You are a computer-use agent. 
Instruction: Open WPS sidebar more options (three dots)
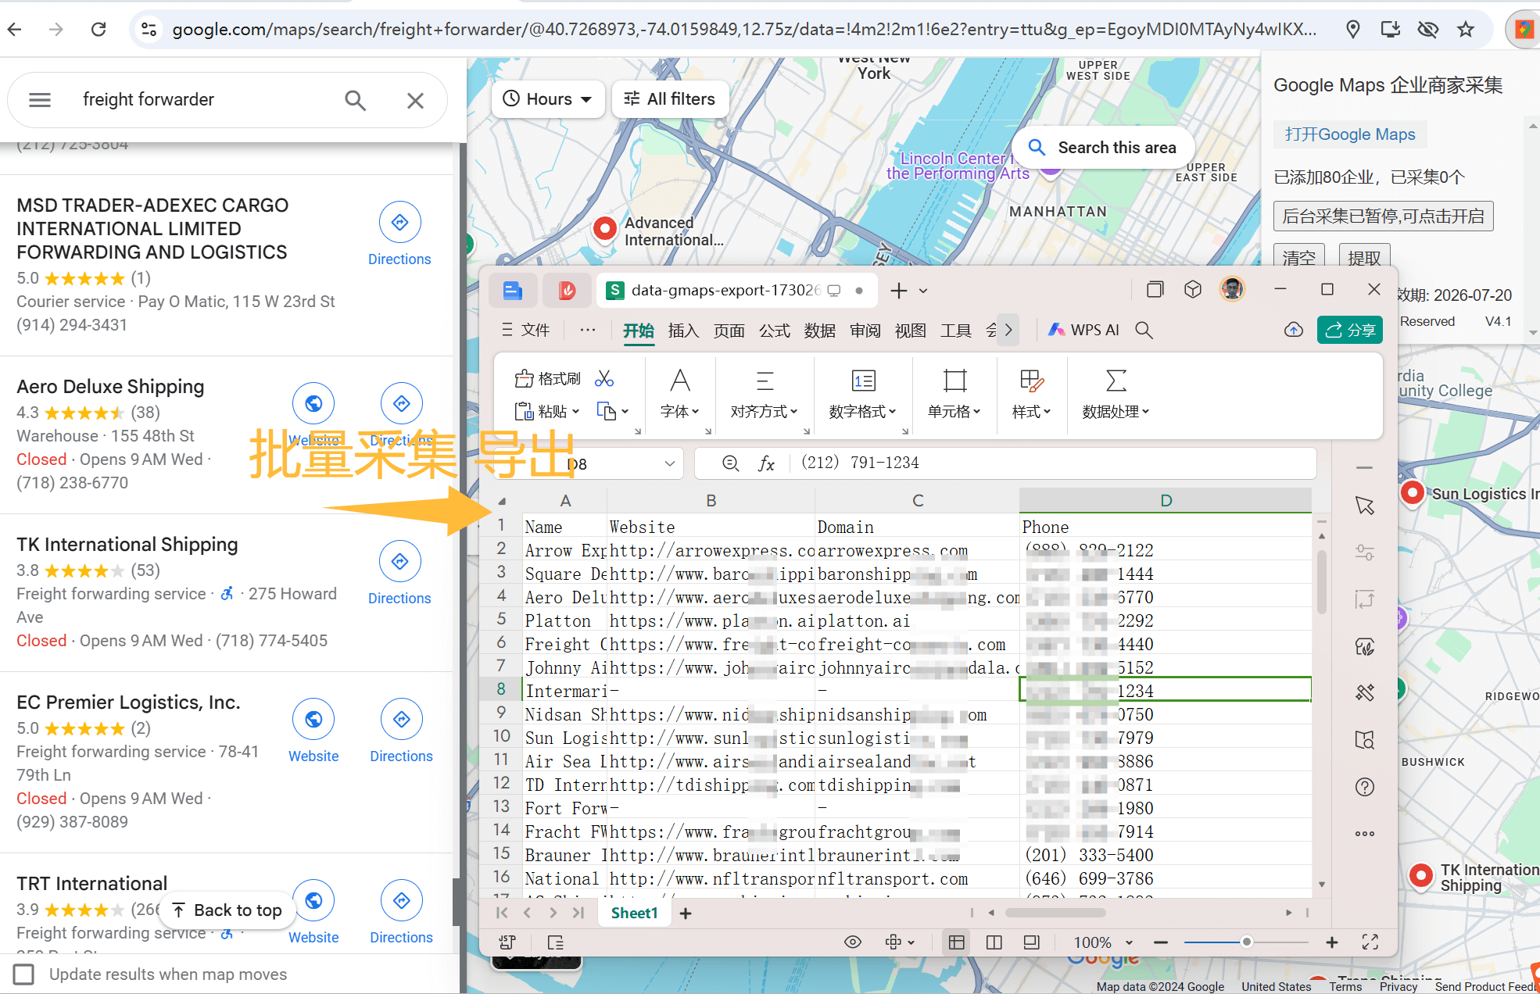[x=1365, y=834]
